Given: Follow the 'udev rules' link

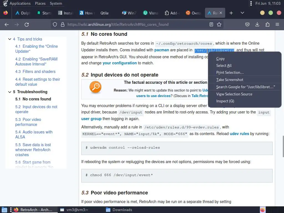Looking at the screenshot, I should (239, 134).
